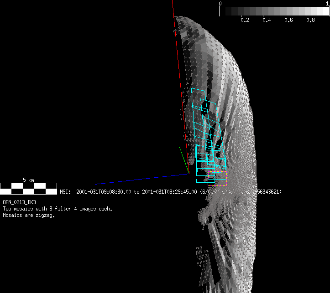Viewport: 330px width, 293px height.
Task: Click the short green axis line
Action: (183, 159)
